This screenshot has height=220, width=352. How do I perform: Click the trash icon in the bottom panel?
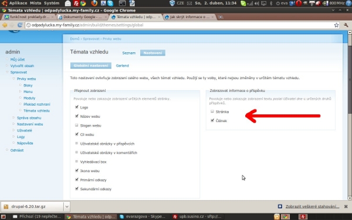[277, 216]
